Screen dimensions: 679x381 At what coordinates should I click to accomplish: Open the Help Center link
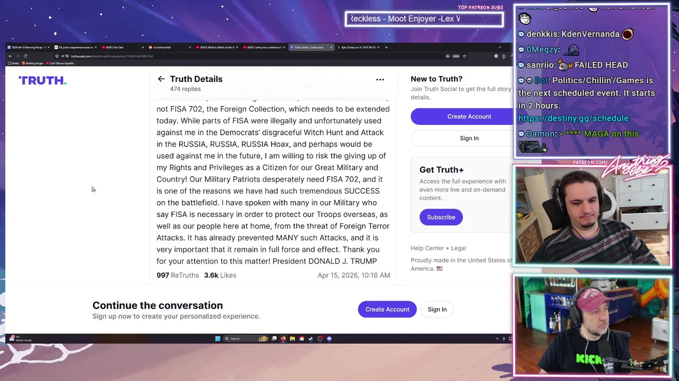coord(427,248)
